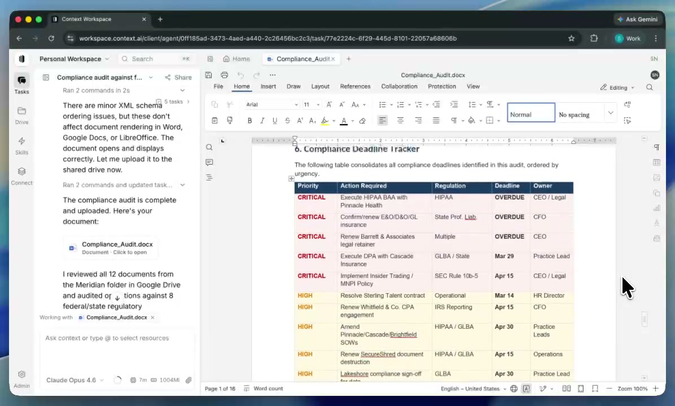Open the Editing mode dropdown
This screenshot has height=406, width=675.
coord(617,87)
